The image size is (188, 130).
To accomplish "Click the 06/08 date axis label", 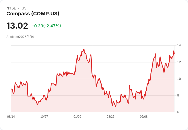I will [144, 116].
